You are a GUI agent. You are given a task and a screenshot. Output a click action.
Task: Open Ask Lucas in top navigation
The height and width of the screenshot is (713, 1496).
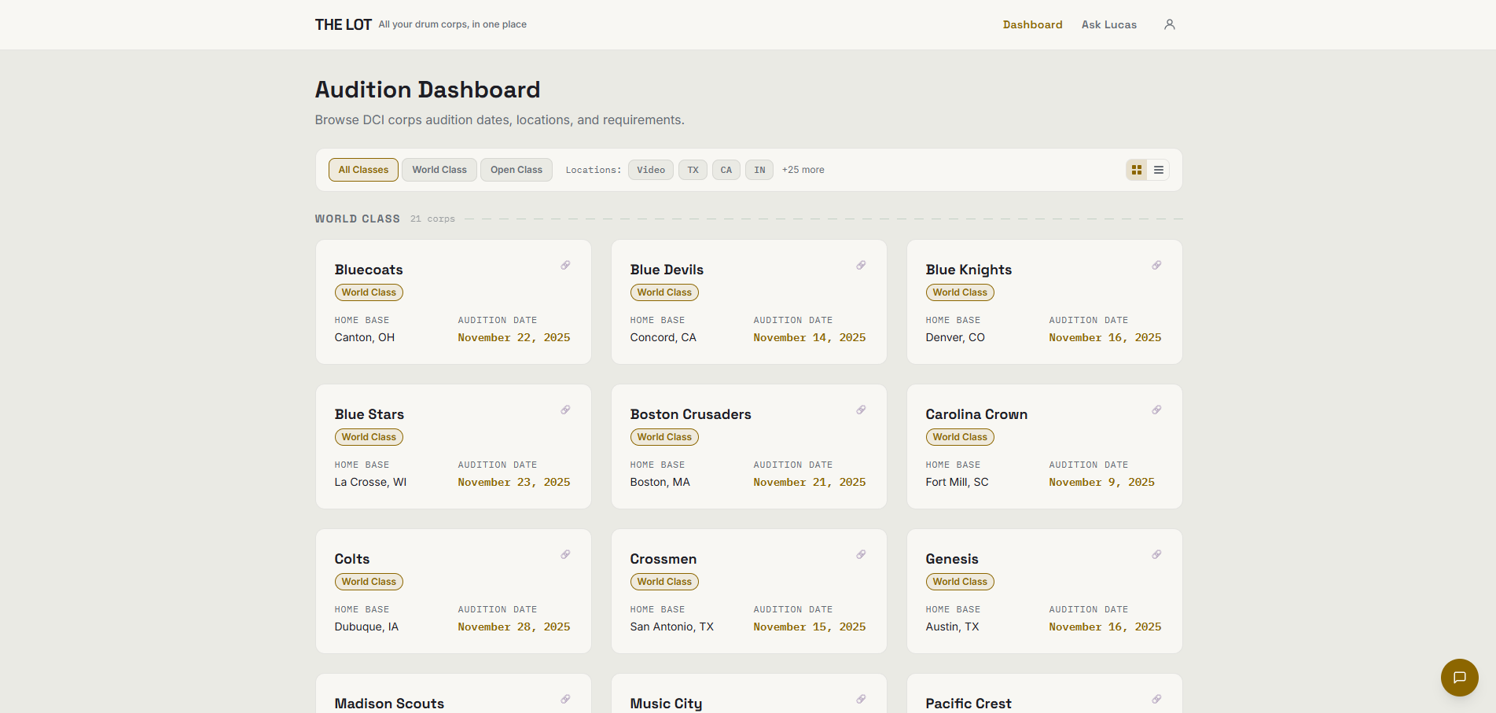(x=1108, y=25)
